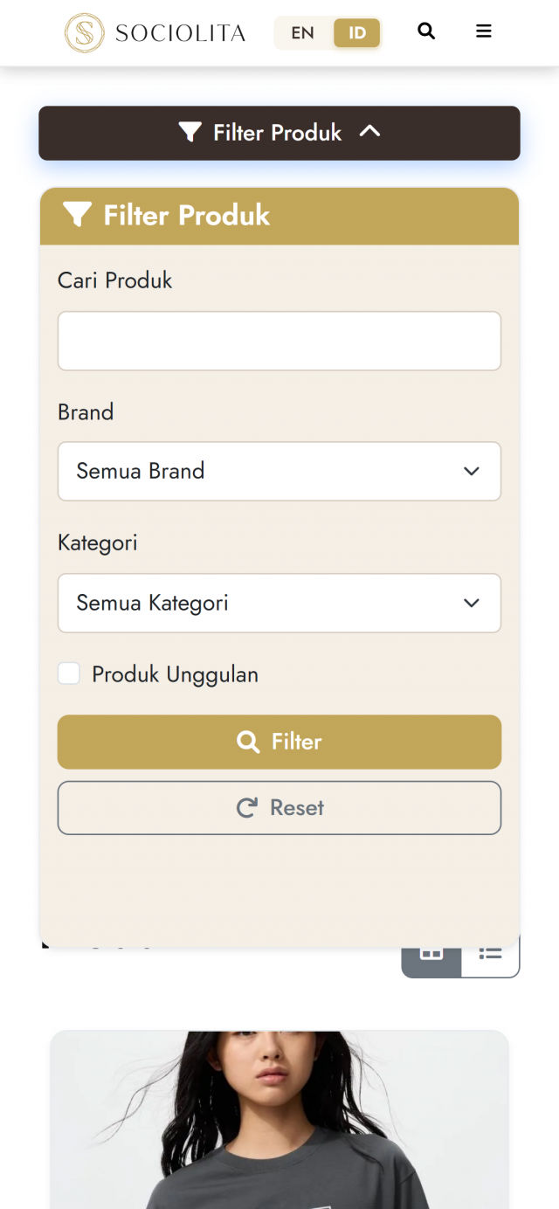Viewport: 559px width, 1209px height.
Task: Click the Sociolita logo icon
Action: (84, 32)
